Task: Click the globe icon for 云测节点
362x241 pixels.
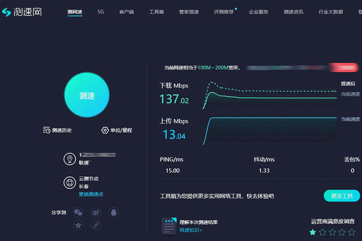Action: 69,183
